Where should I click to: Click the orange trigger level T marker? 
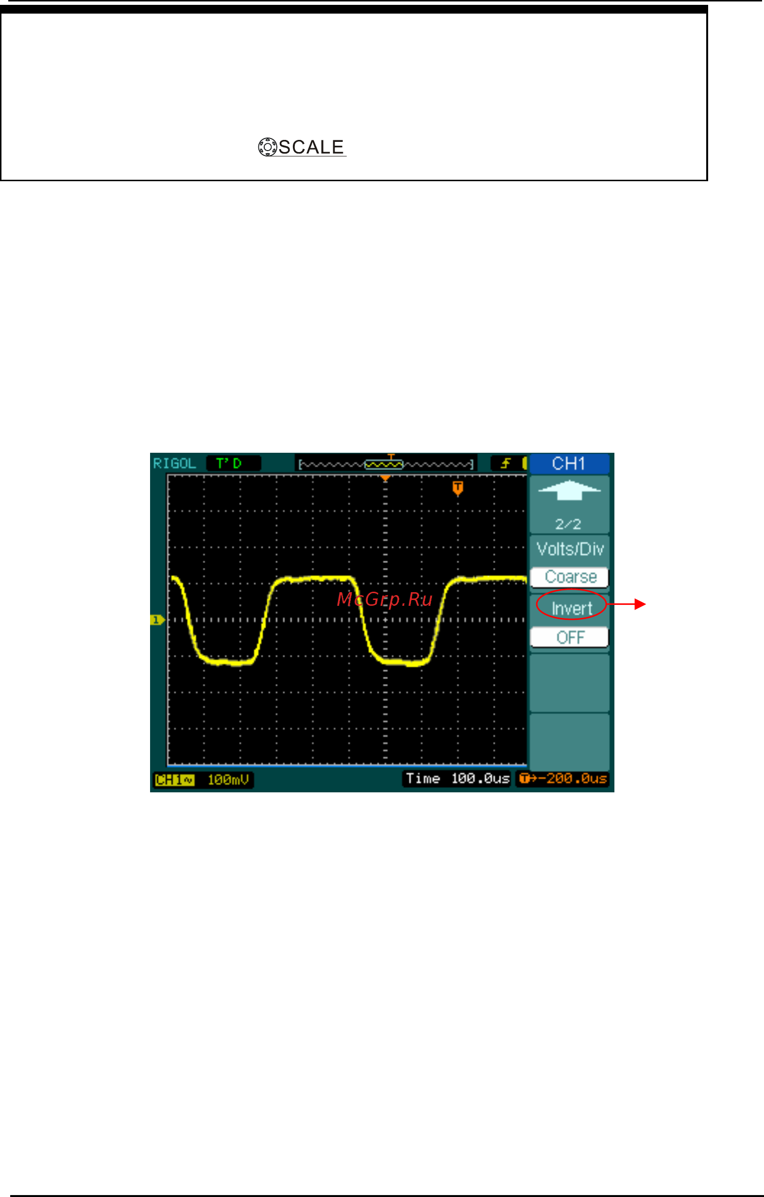coord(458,488)
